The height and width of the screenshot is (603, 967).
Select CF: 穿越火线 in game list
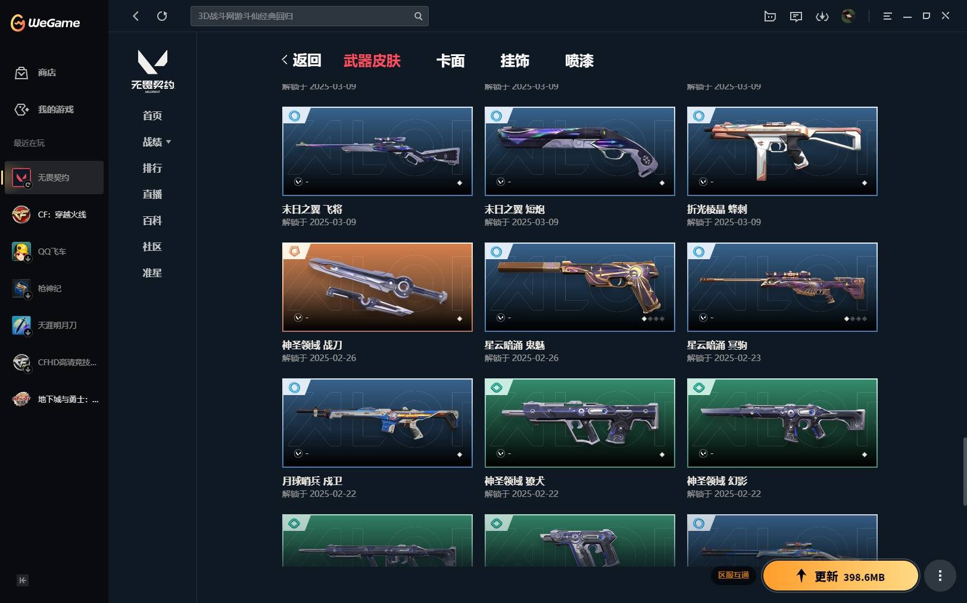tap(54, 215)
